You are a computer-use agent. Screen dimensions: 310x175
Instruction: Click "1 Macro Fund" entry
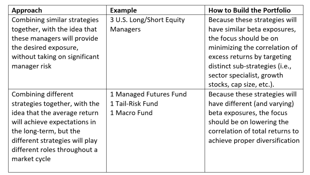tap(131, 113)
